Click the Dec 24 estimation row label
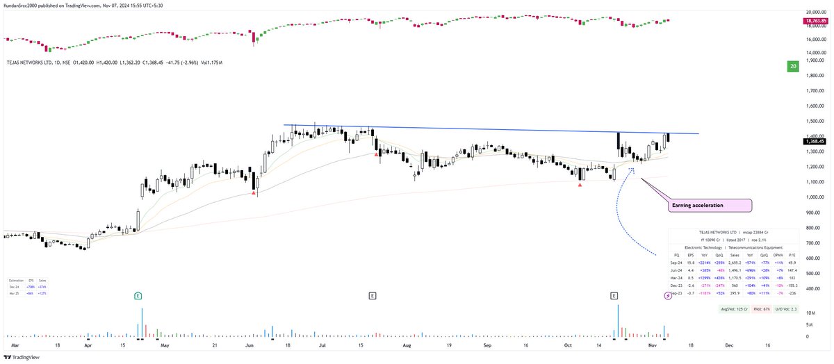Viewport: 834px width, 364px height. (15, 286)
